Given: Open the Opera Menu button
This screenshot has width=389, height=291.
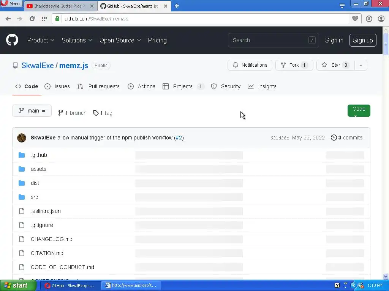Looking at the screenshot, I should point(11,4).
